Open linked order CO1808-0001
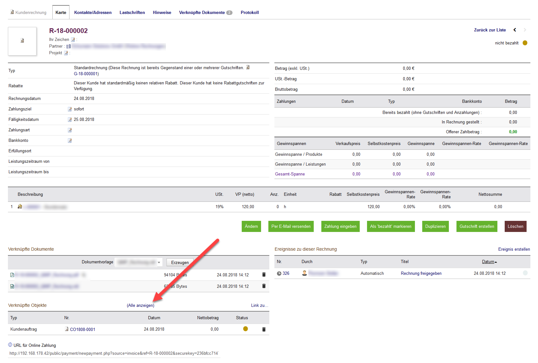538x363 pixels. pos(82,329)
